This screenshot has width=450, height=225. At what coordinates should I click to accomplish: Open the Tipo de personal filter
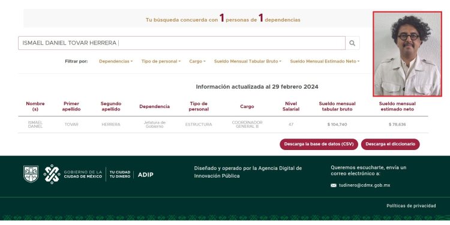click(x=161, y=61)
